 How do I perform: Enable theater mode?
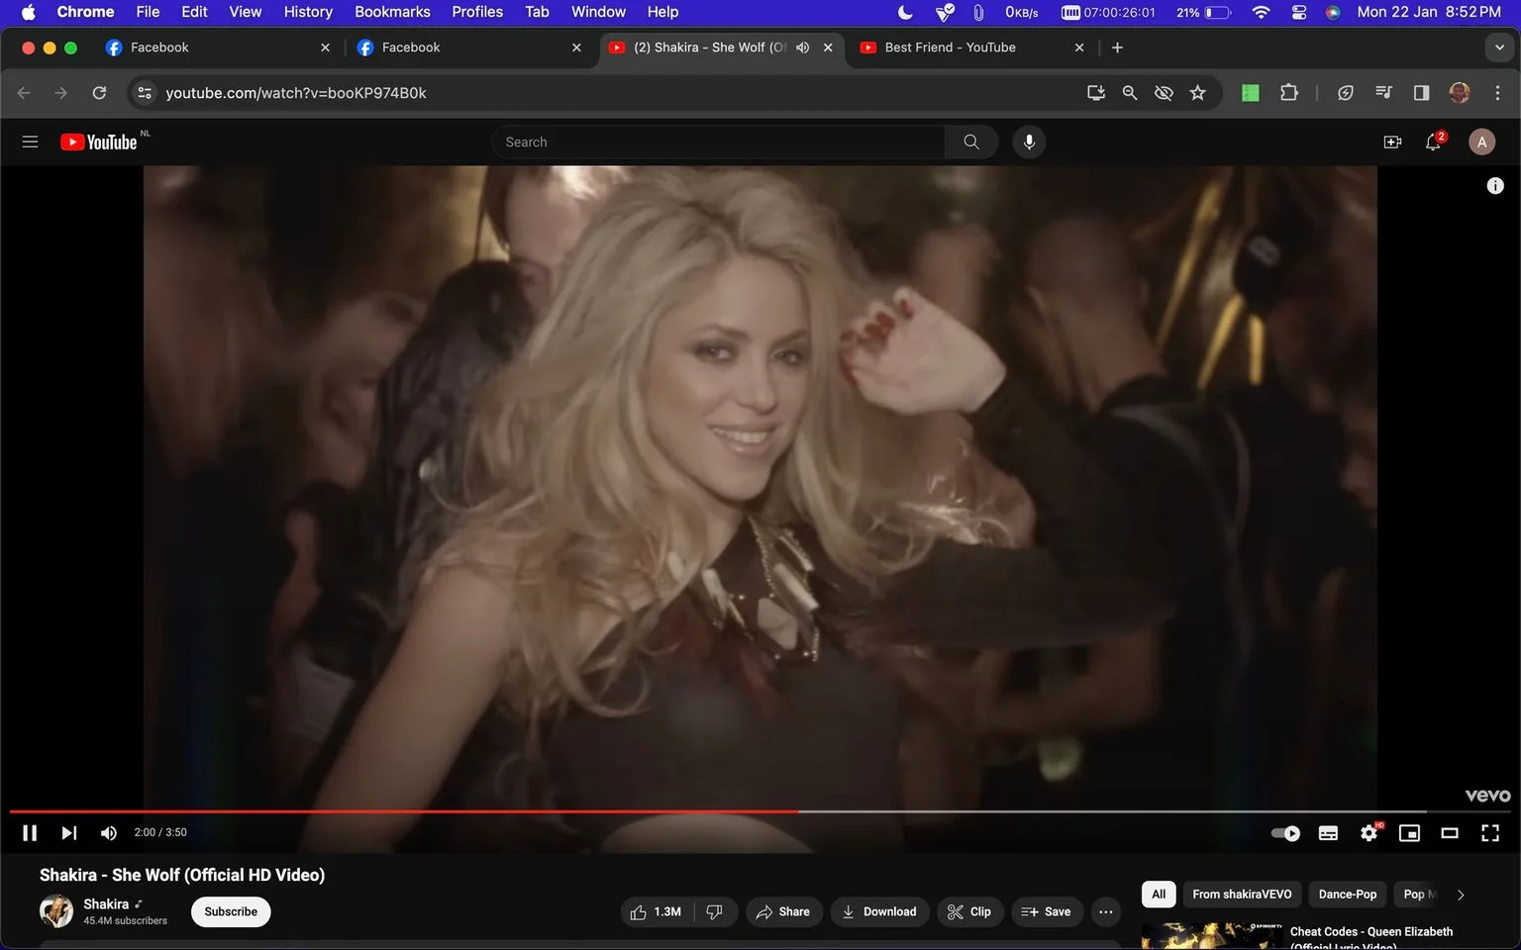[1450, 833]
